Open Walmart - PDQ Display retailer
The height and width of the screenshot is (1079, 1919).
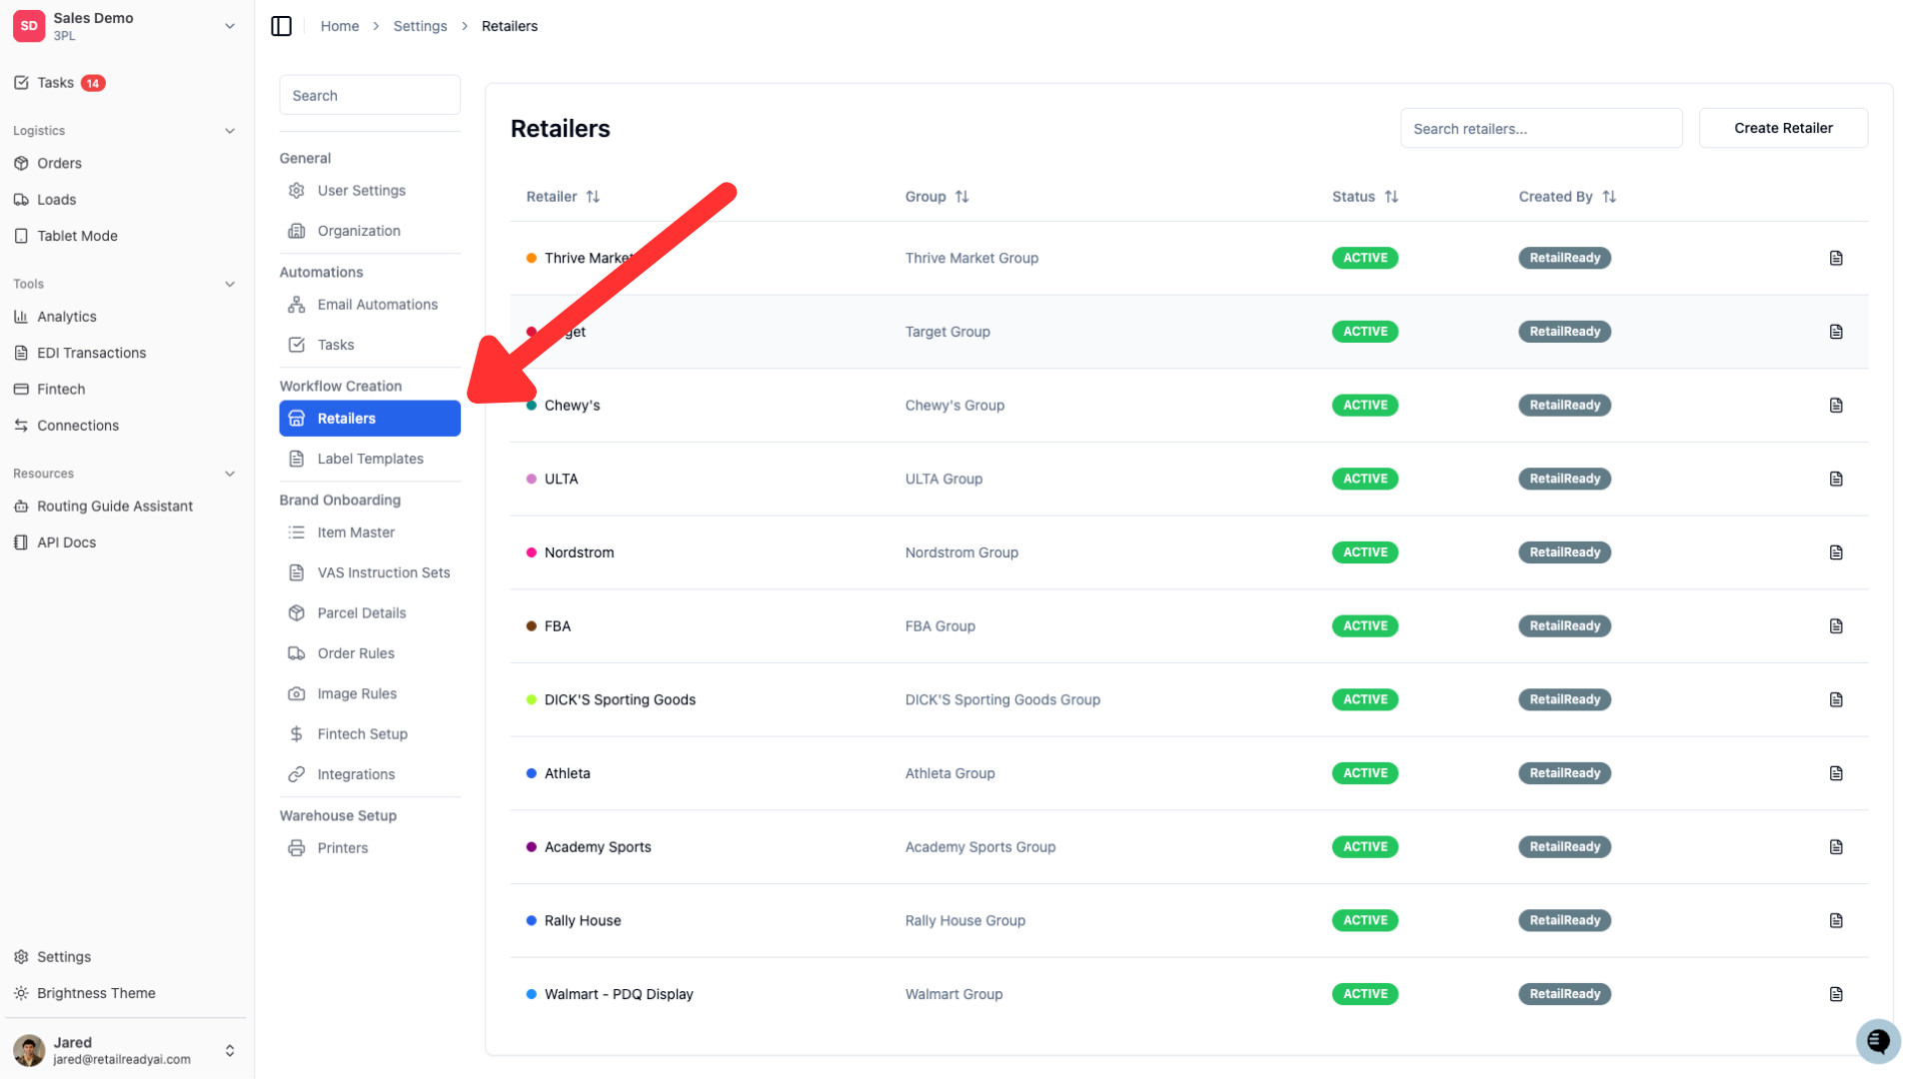point(1188,994)
